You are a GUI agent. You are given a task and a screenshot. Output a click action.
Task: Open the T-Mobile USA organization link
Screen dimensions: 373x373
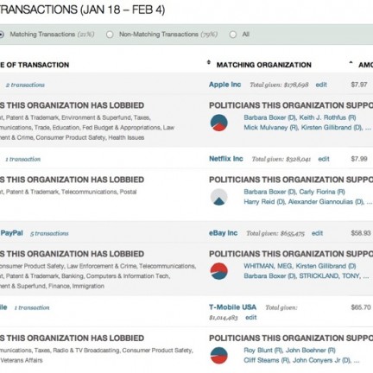(232, 307)
